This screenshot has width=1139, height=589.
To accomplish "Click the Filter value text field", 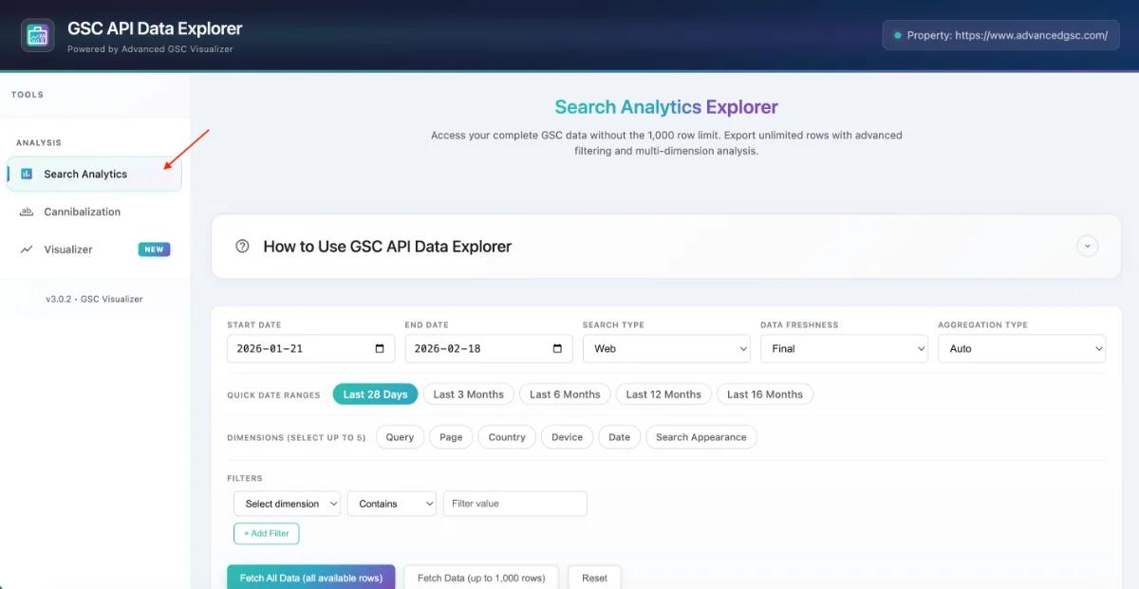I will tap(515, 504).
